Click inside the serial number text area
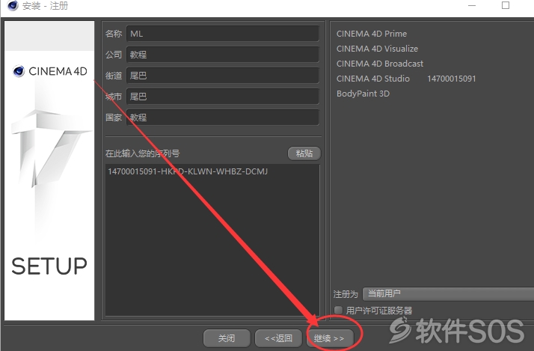This screenshot has width=534, height=351. [212, 240]
